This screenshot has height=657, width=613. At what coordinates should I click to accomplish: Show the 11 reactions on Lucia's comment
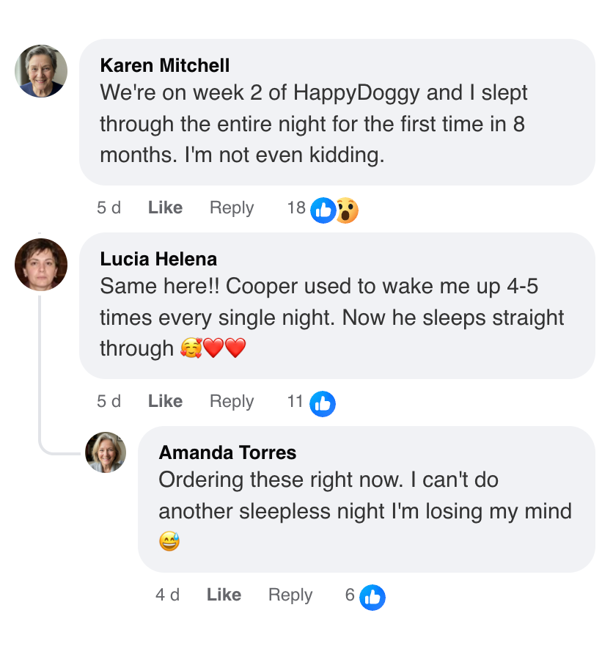296,402
